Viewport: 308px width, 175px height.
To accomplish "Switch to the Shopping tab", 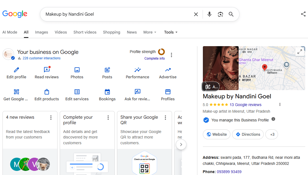I will pyautogui.click(x=111, y=32).
